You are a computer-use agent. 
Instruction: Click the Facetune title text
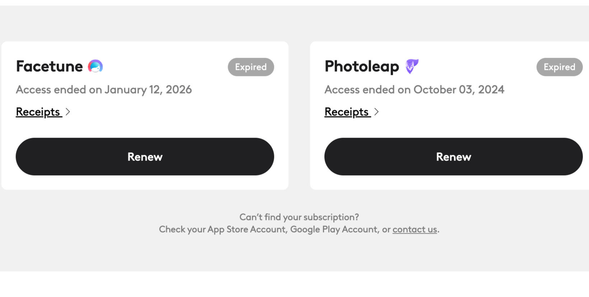50,66
